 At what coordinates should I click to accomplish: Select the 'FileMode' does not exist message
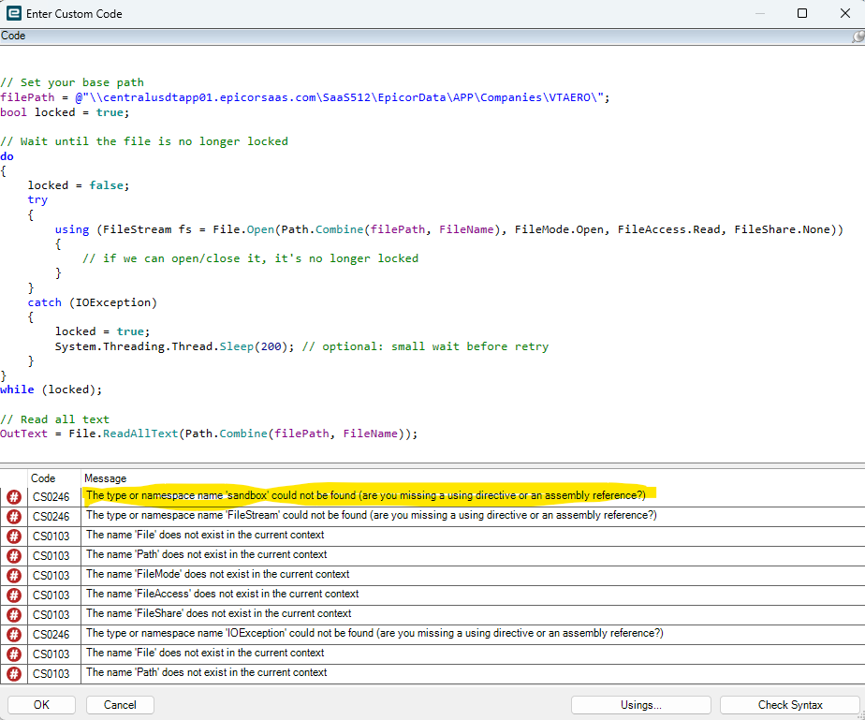(217, 574)
